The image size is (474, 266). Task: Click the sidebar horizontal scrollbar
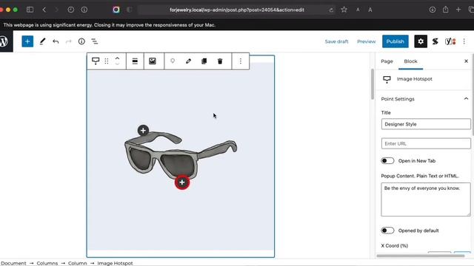click(420, 256)
